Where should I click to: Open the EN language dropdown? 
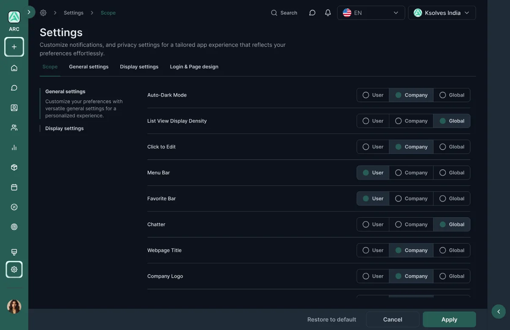point(371,13)
